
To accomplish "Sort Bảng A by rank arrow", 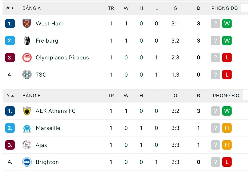I will pyautogui.click(x=12, y=8).
